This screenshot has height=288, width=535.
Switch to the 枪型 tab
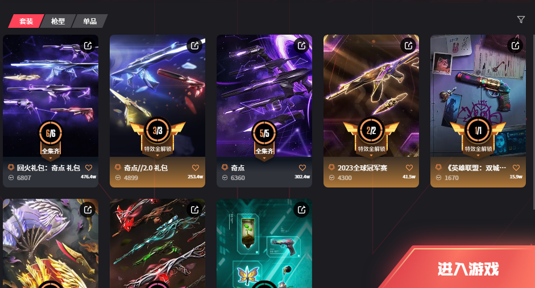coord(58,21)
